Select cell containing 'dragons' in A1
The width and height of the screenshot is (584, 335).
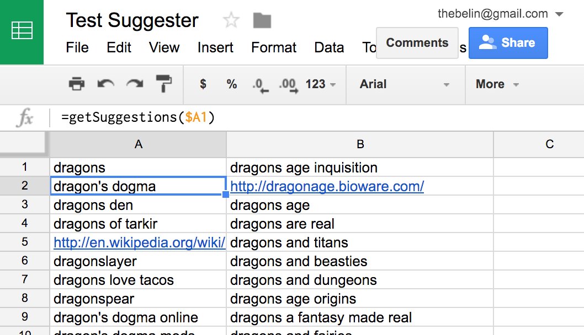point(138,167)
